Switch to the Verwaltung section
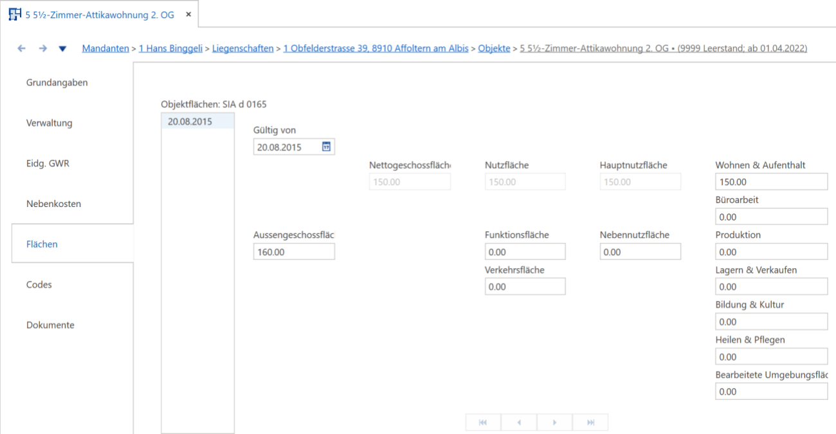 click(x=50, y=123)
